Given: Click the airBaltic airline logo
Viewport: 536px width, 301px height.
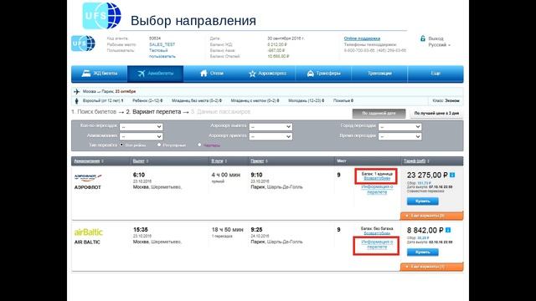Looking at the screenshot, I should tap(89, 232).
